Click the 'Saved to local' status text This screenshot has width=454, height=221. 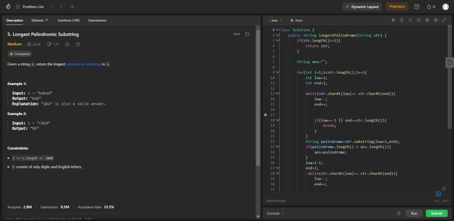point(276,201)
